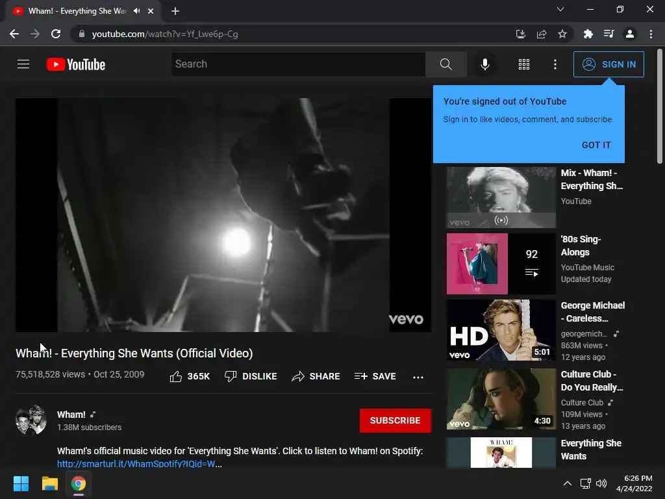The image size is (665, 499).
Task: Open the '80s Sing-Alongs playlist title
Action: coord(581,246)
